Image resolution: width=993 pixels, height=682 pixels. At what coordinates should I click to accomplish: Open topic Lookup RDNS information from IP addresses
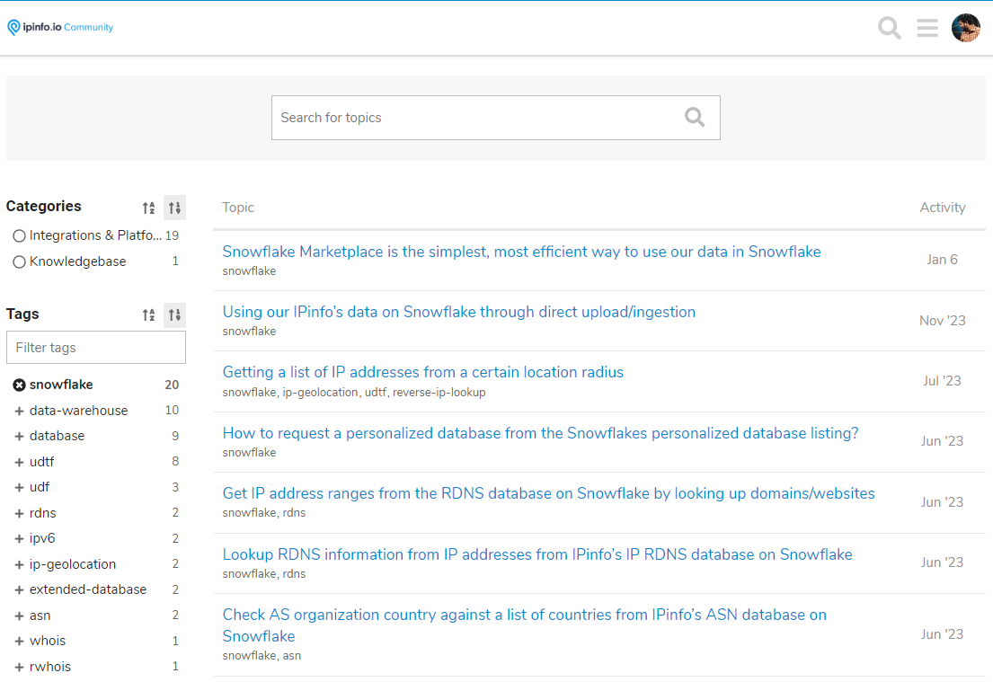[x=537, y=554]
